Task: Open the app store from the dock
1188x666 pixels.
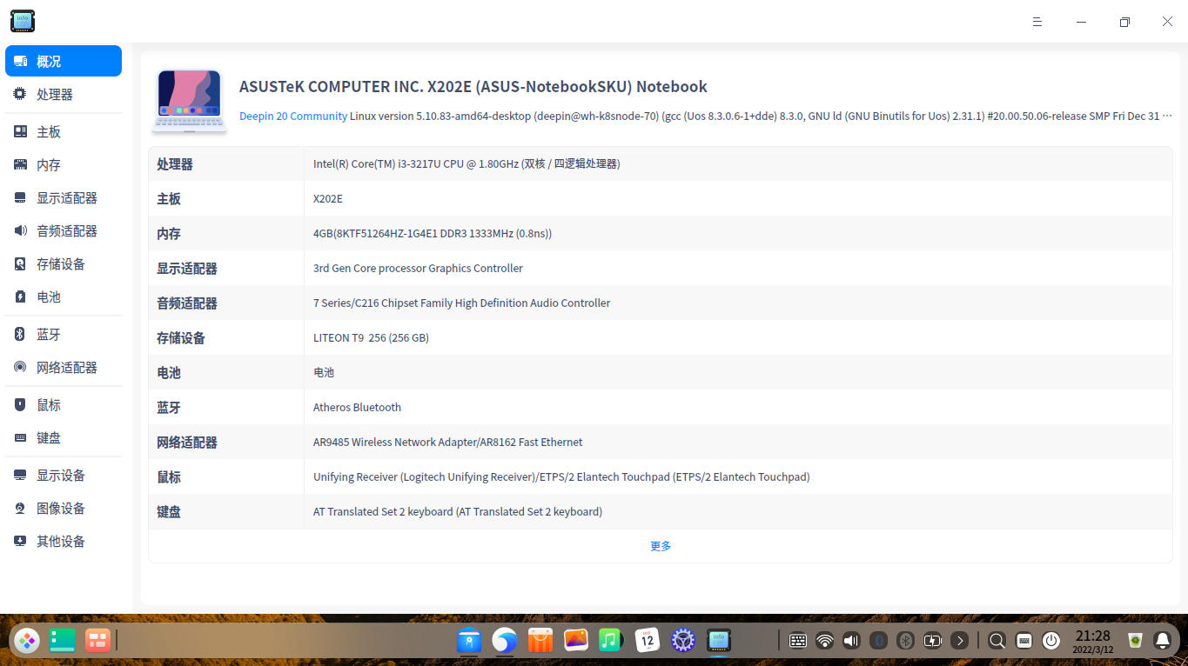Action: click(x=540, y=641)
